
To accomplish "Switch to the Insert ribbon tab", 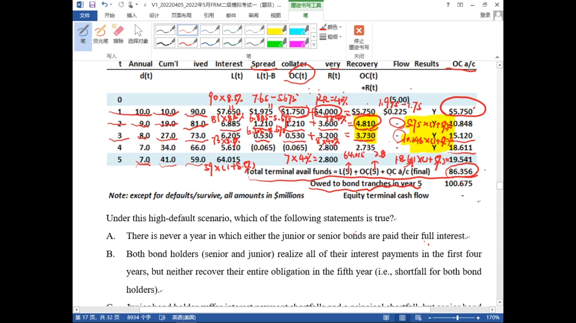I will (x=131, y=16).
